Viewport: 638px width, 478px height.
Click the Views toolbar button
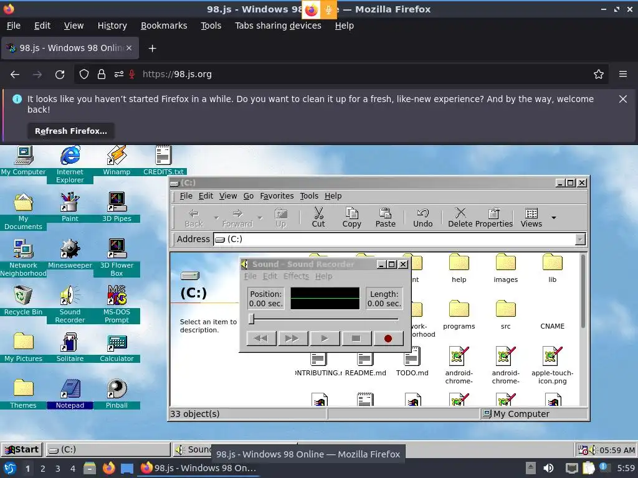[531, 217]
